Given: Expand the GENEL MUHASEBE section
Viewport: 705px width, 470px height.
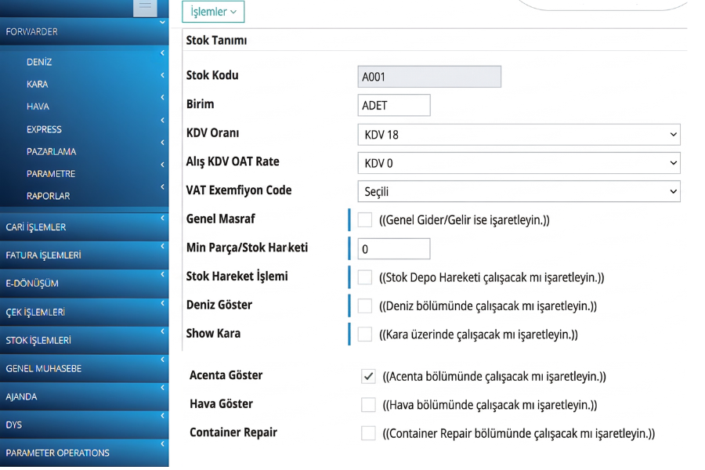Looking at the screenshot, I should [x=44, y=368].
